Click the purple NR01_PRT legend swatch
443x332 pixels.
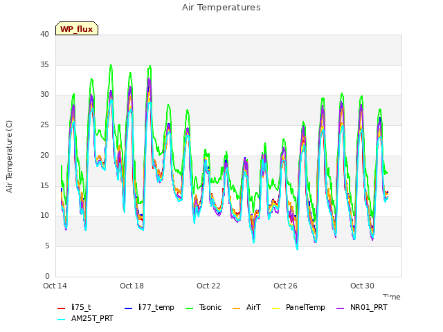coord(340,308)
